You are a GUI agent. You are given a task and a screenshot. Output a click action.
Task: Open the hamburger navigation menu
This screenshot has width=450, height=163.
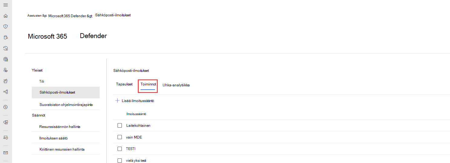[x=5, y=5]
